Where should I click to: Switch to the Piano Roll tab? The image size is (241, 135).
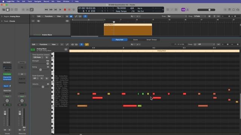tap(119, 40)
